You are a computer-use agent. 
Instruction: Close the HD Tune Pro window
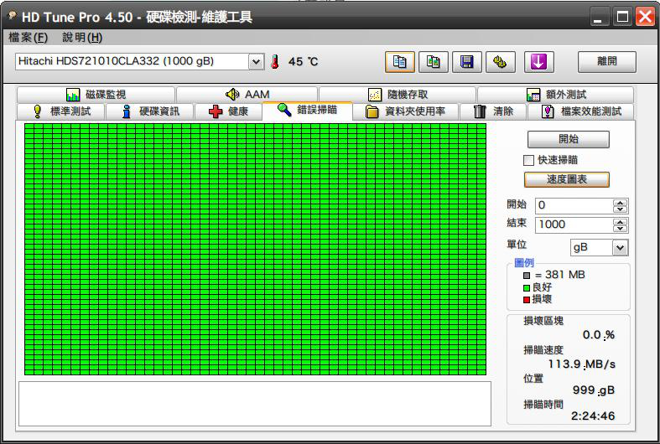[x=645, y=18]
